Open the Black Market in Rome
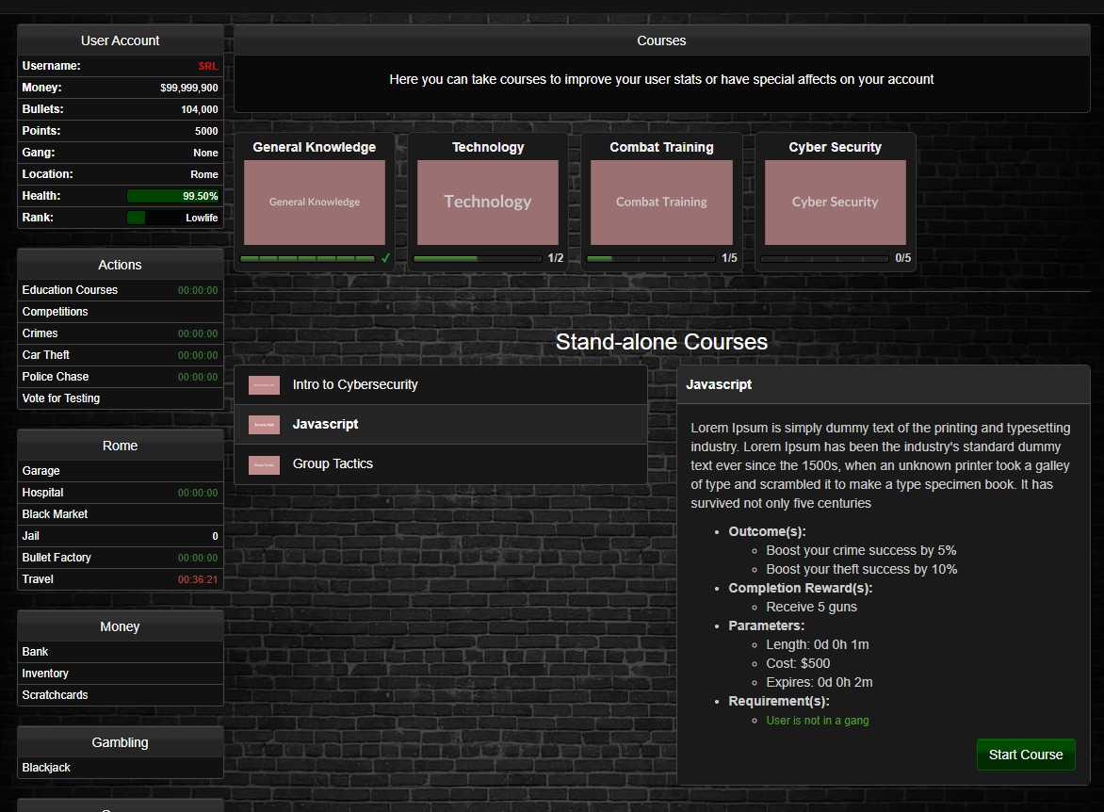Image resolution: width=1104 pixels, height=812 pixels. point(56,514)
